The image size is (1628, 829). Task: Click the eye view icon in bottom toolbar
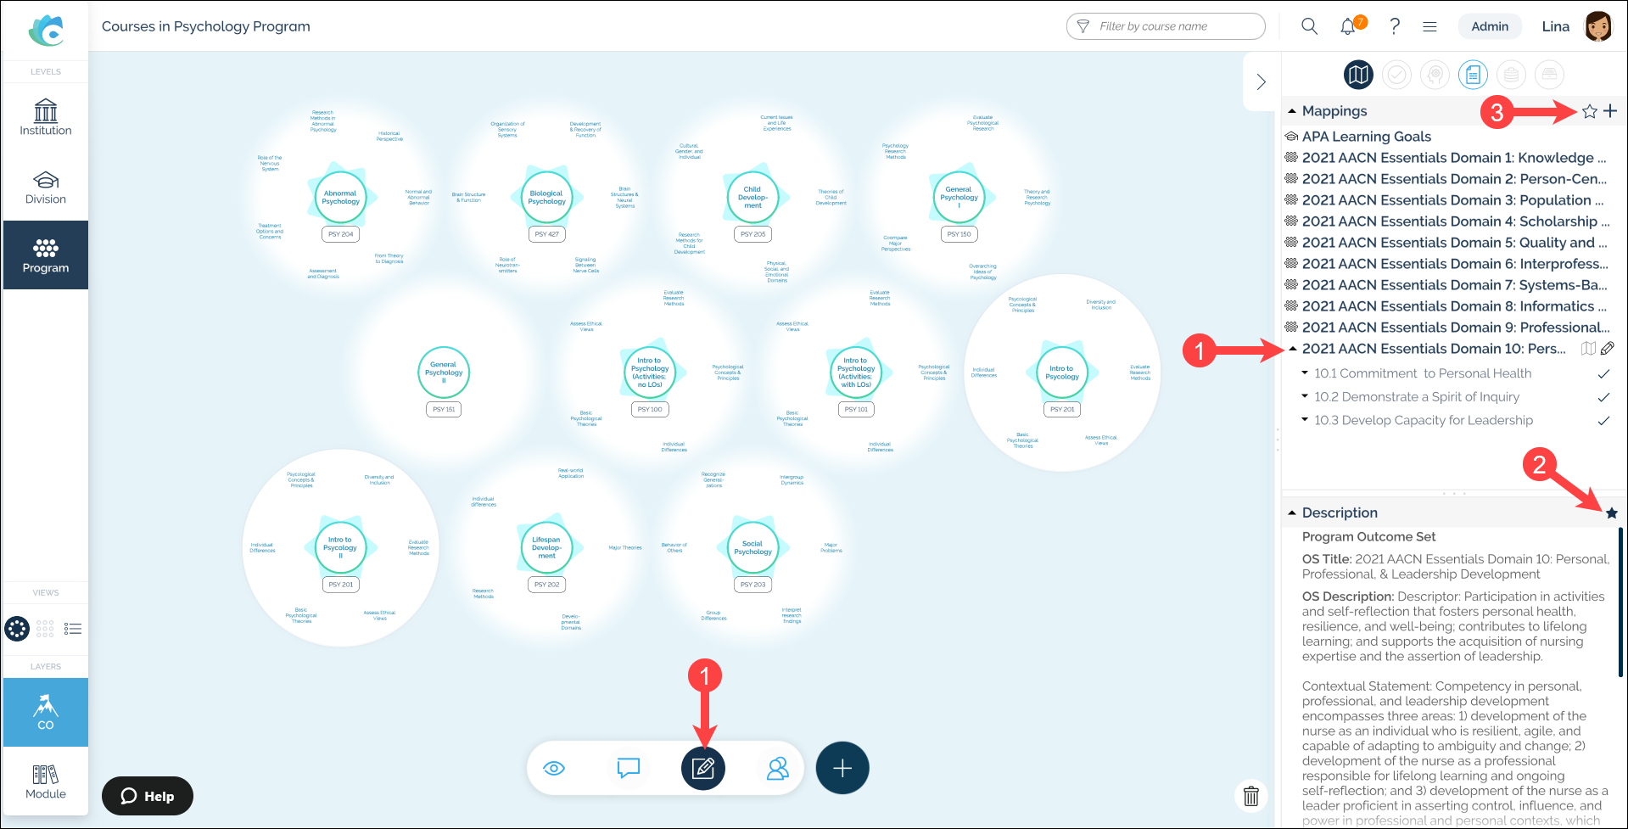[554, 769]
